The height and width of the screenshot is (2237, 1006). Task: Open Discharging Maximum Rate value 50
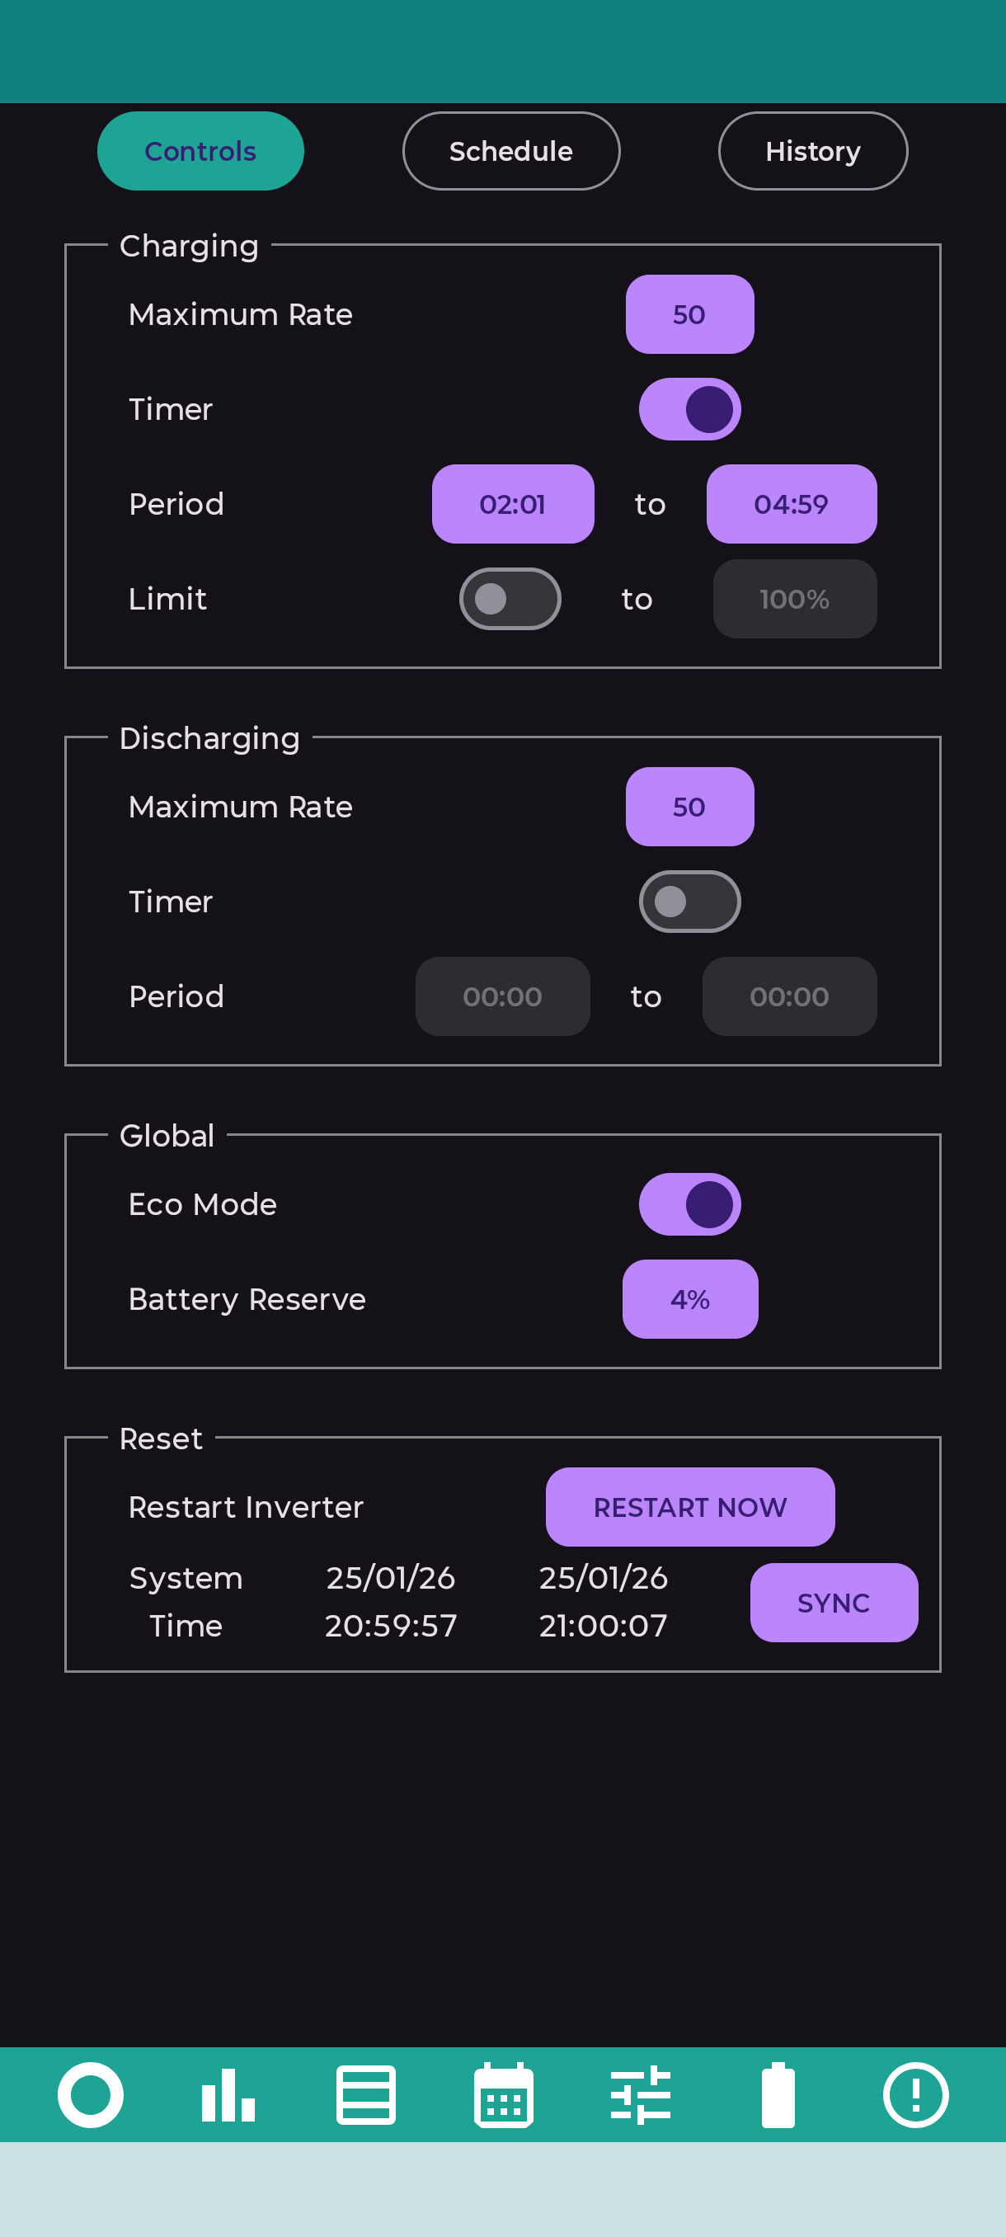(x=690, y=807)
